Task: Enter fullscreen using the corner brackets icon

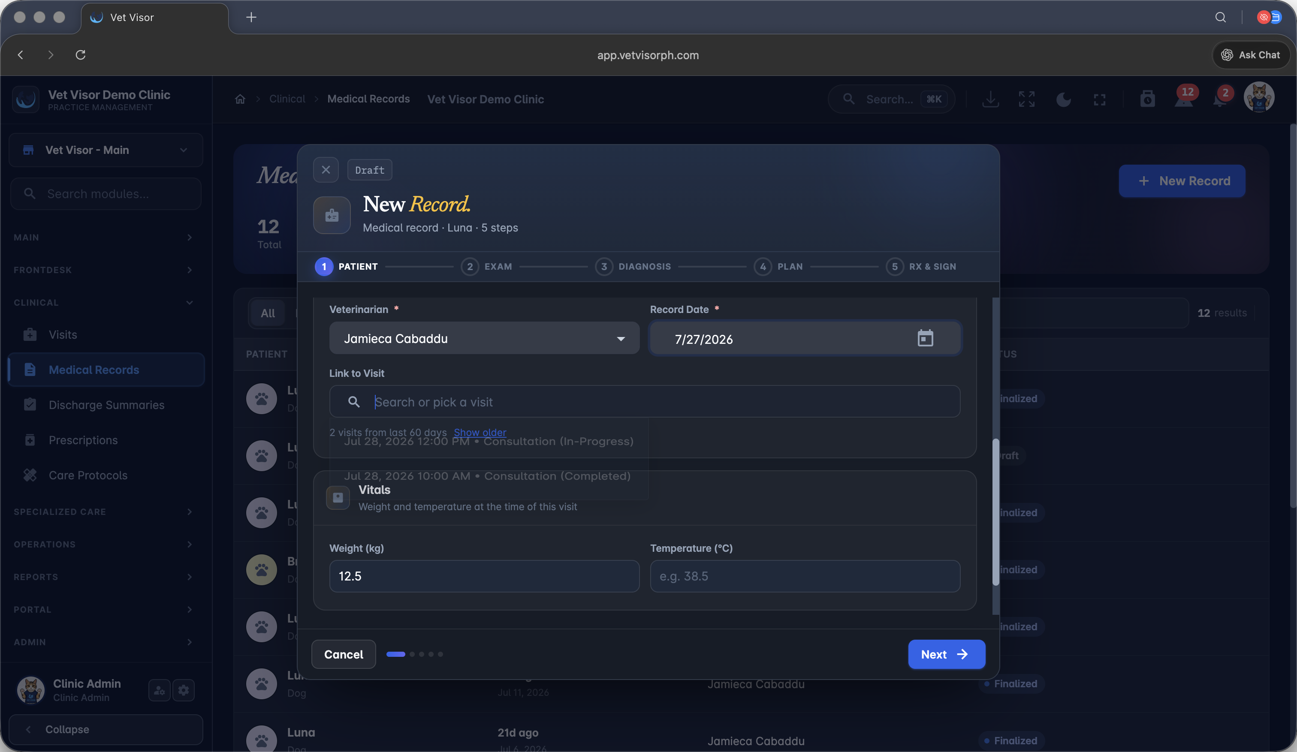Action: [x=1099, y=99]
